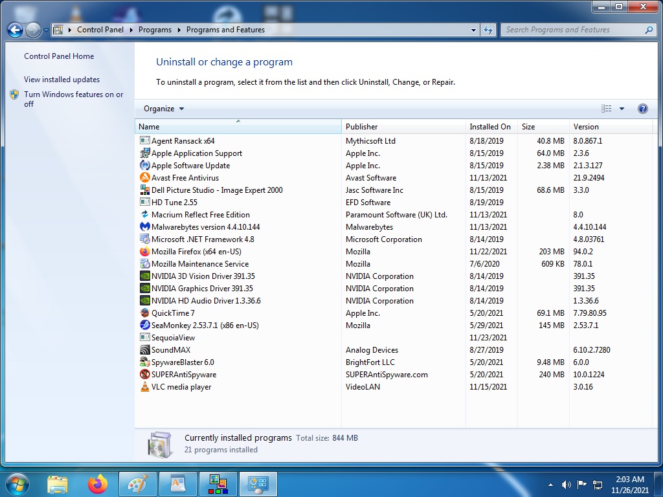This screenshot has height=497, width=663.
Task: Expand the Programs breadcrumb arrow
Action: (x=179, y=30)
